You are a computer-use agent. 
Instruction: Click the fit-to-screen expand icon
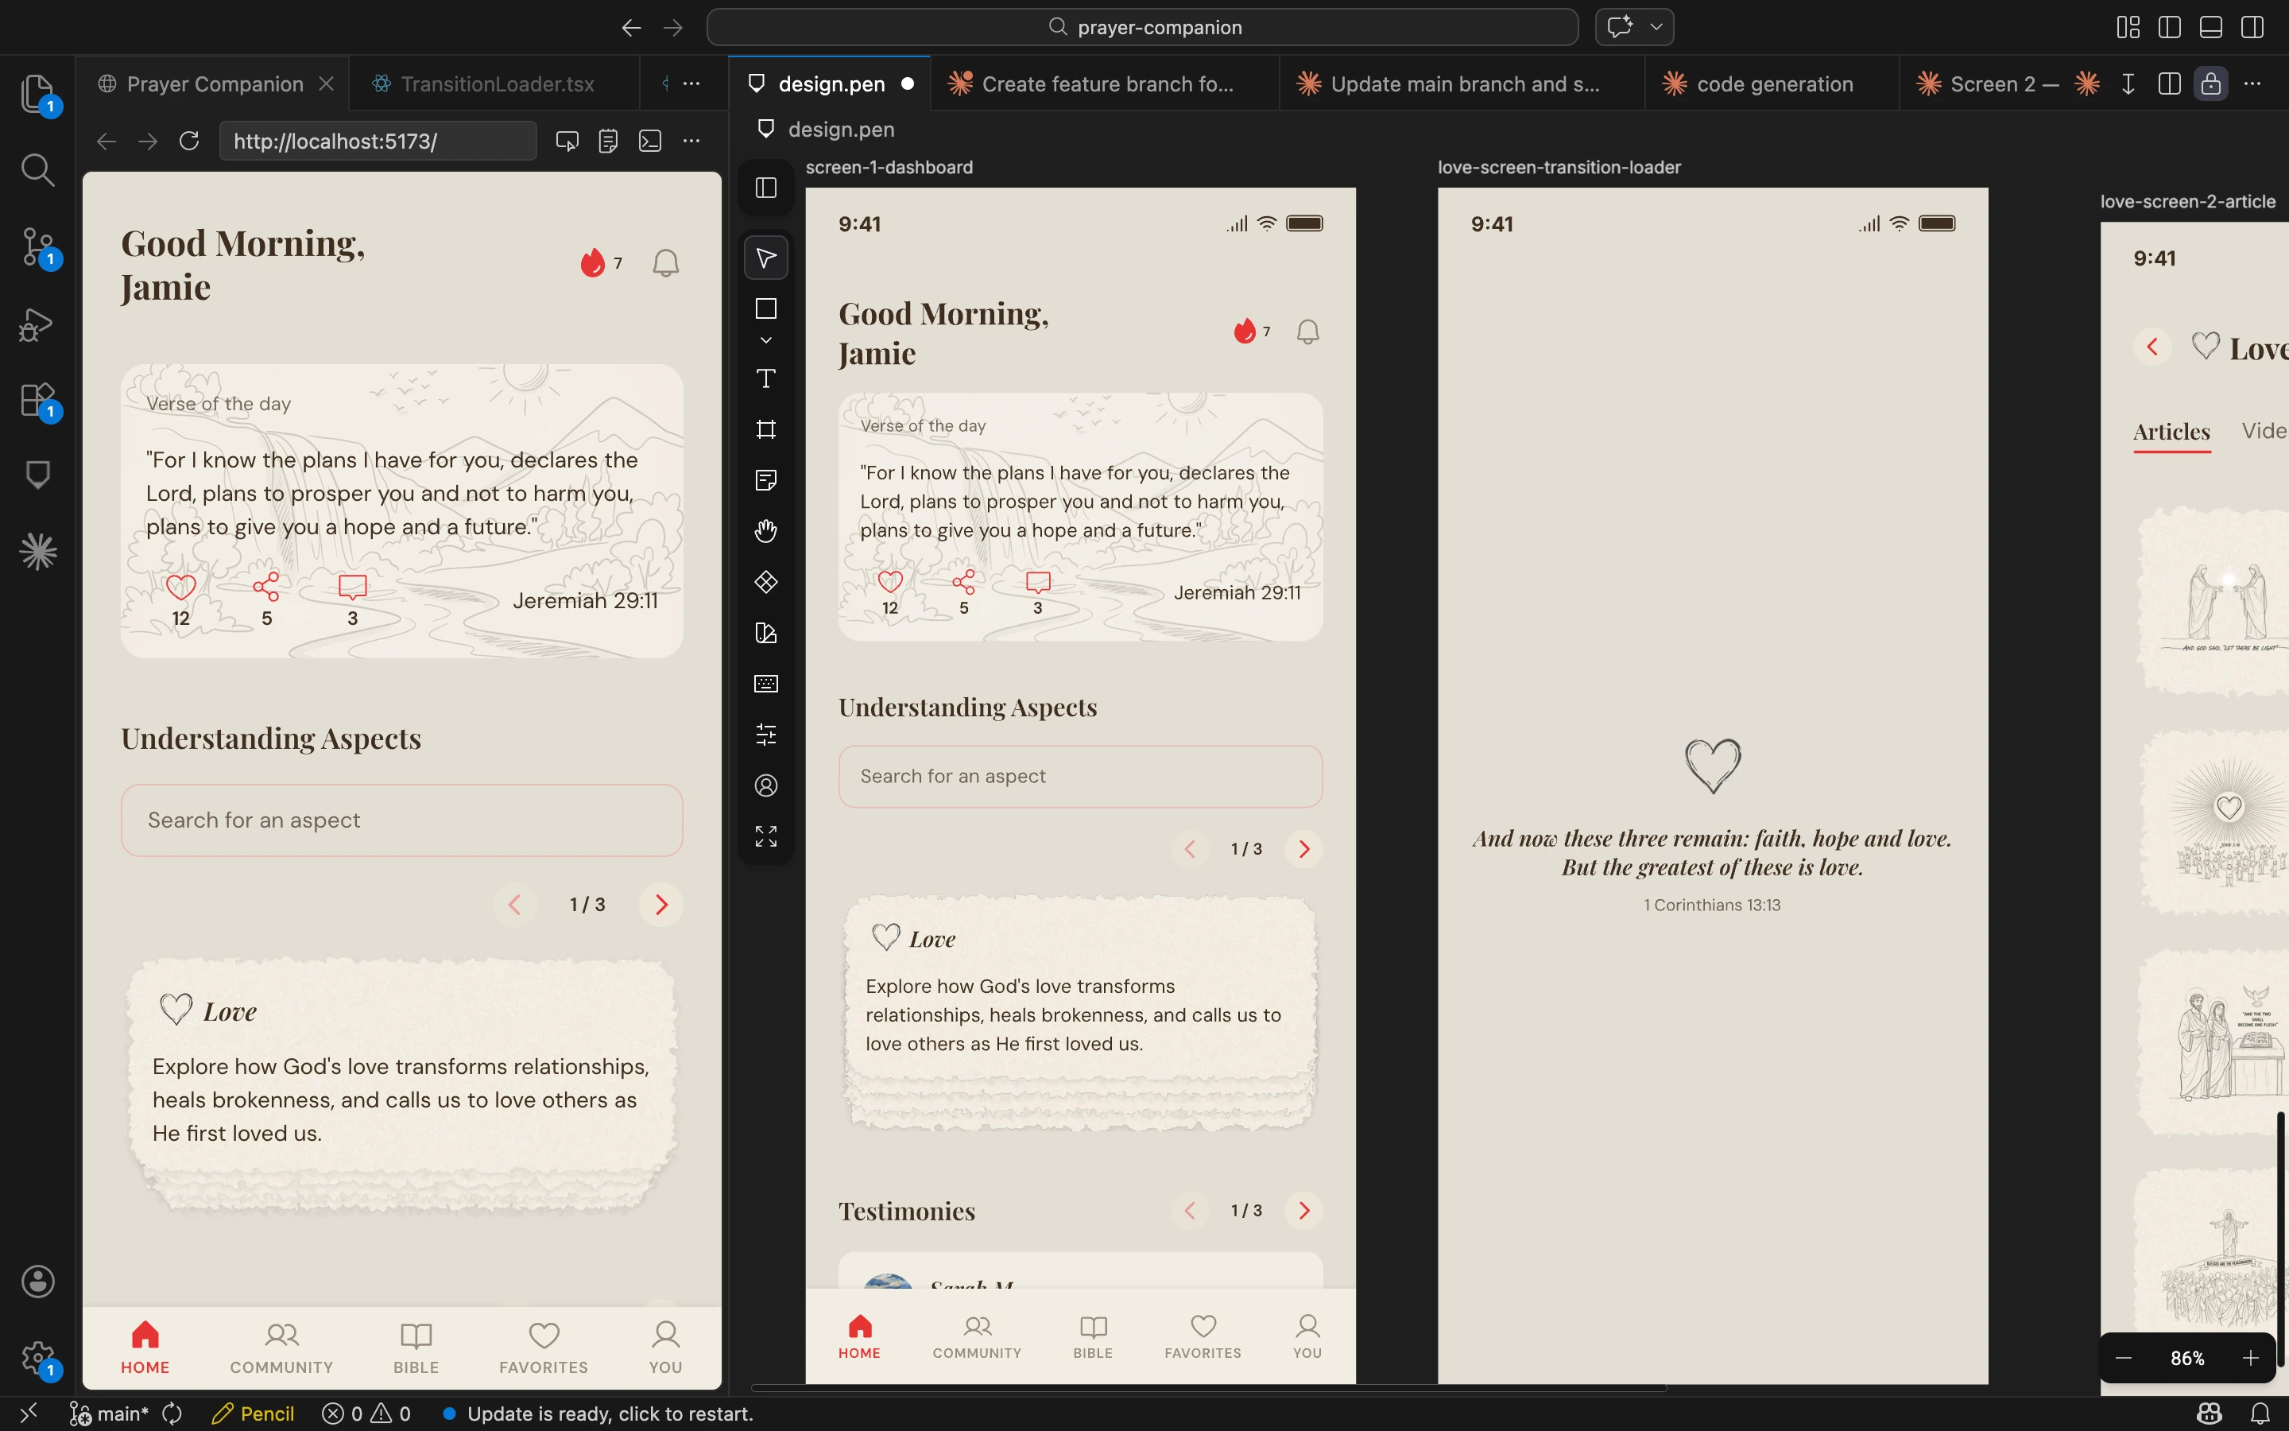pos(766,836)
